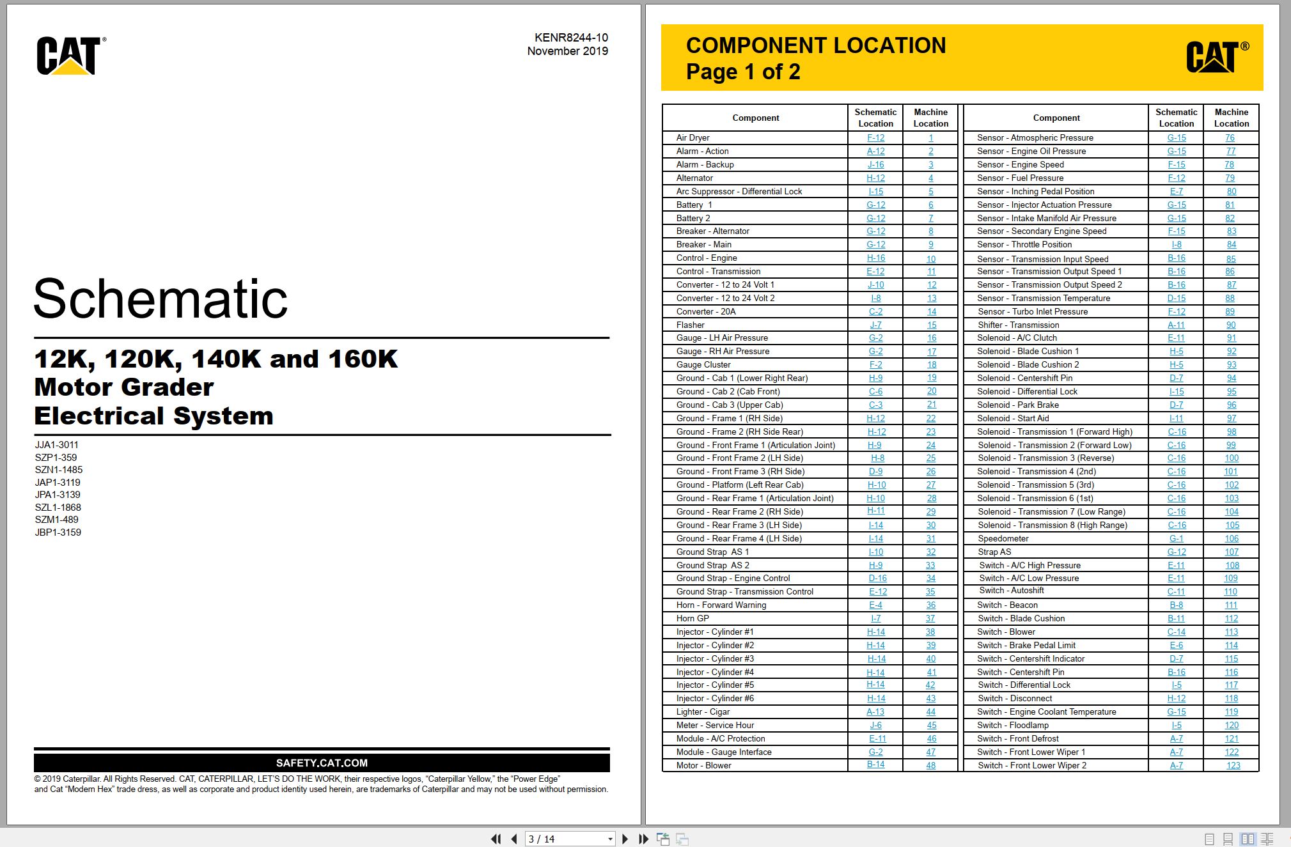Open Control - Engine schematic link H-16
This screenshot has width=1291, height=847.
click(875, 258)
